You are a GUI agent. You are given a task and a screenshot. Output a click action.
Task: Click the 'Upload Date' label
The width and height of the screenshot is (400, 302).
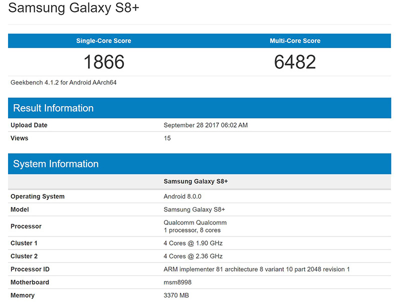[29, 125]
